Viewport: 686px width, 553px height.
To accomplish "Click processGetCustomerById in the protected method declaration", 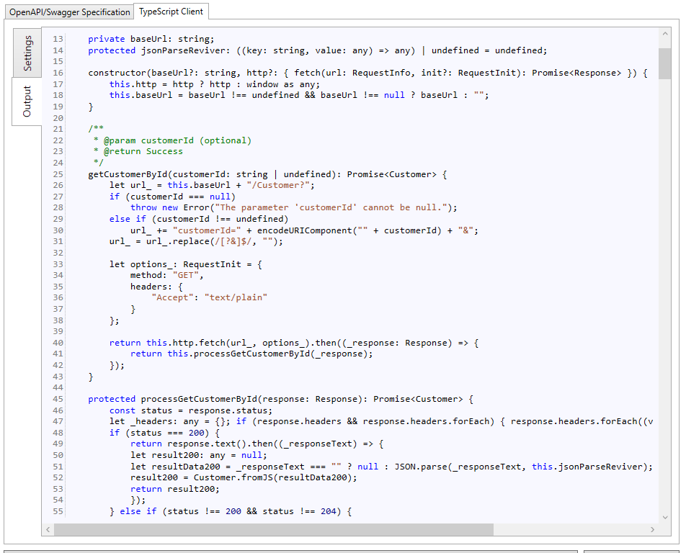I will tap(198, 399).
